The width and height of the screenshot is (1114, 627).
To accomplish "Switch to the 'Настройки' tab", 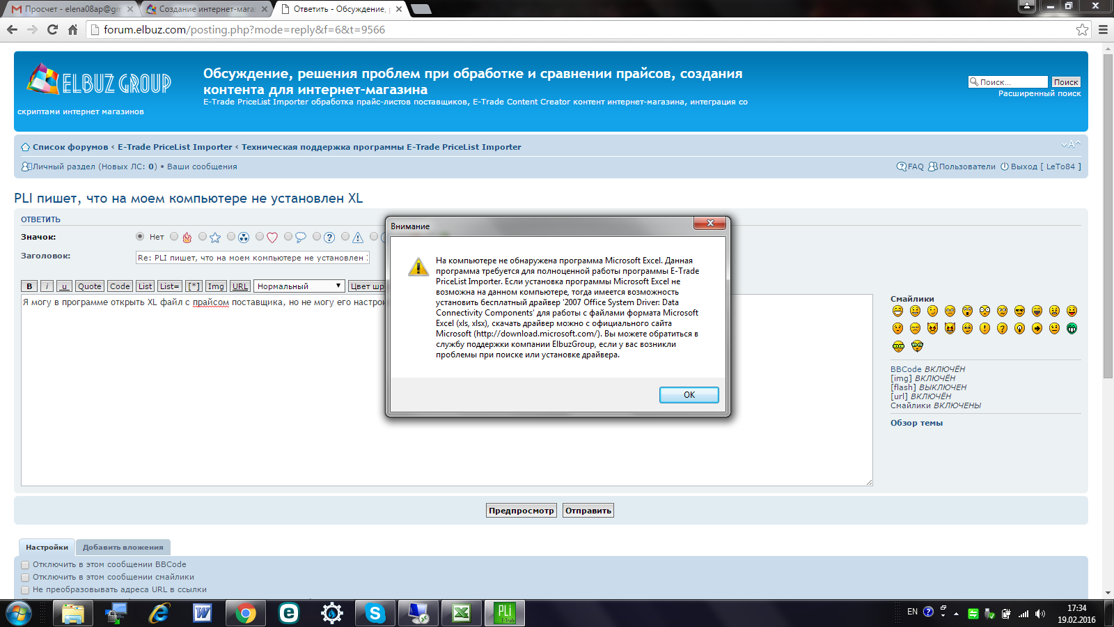I will click(47, 548).
